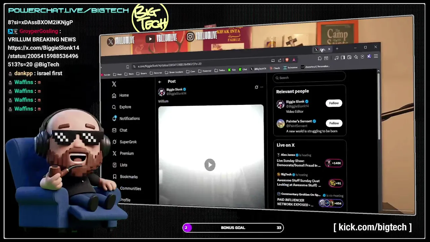Open Premium in the X sidebar
Screen dimensions: 430x242
tap(123, 153)
